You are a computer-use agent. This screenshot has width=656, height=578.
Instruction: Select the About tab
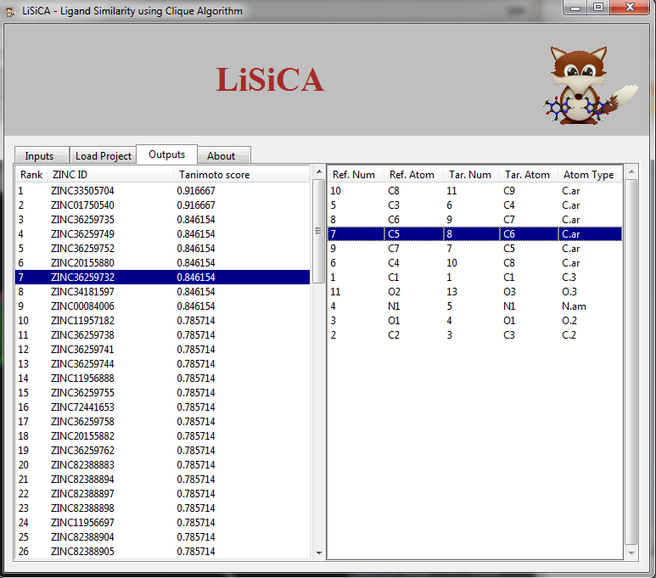click(221, 156)
